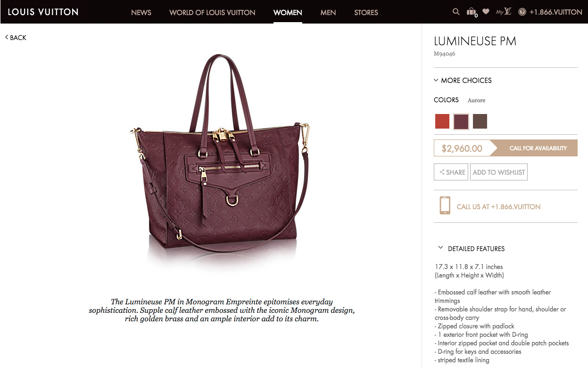Click Add to Wishlist button
The width and height of the screenshot is (588, 367).
coord(499,172)
